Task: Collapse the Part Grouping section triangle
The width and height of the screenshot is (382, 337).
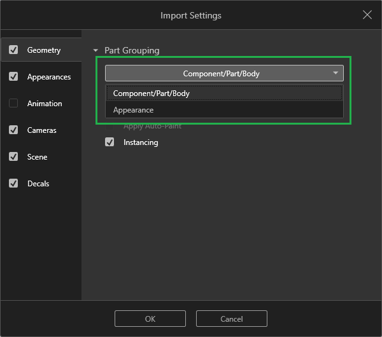Action: [x=96, y=50]
